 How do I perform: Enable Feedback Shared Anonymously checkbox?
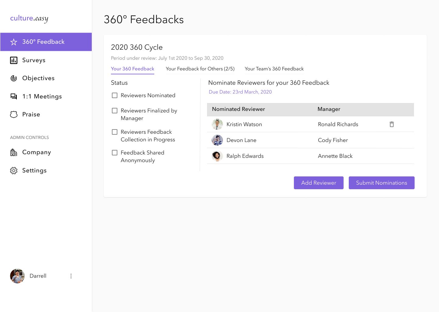click(115, 153)
